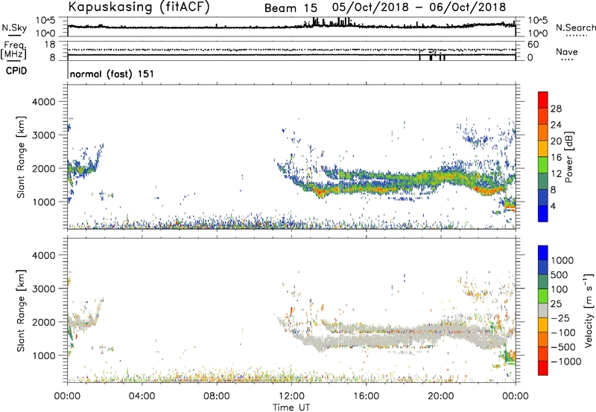Click the 'Time UT' x-axis label
The image size is (596, 412).
pos(291,408)
